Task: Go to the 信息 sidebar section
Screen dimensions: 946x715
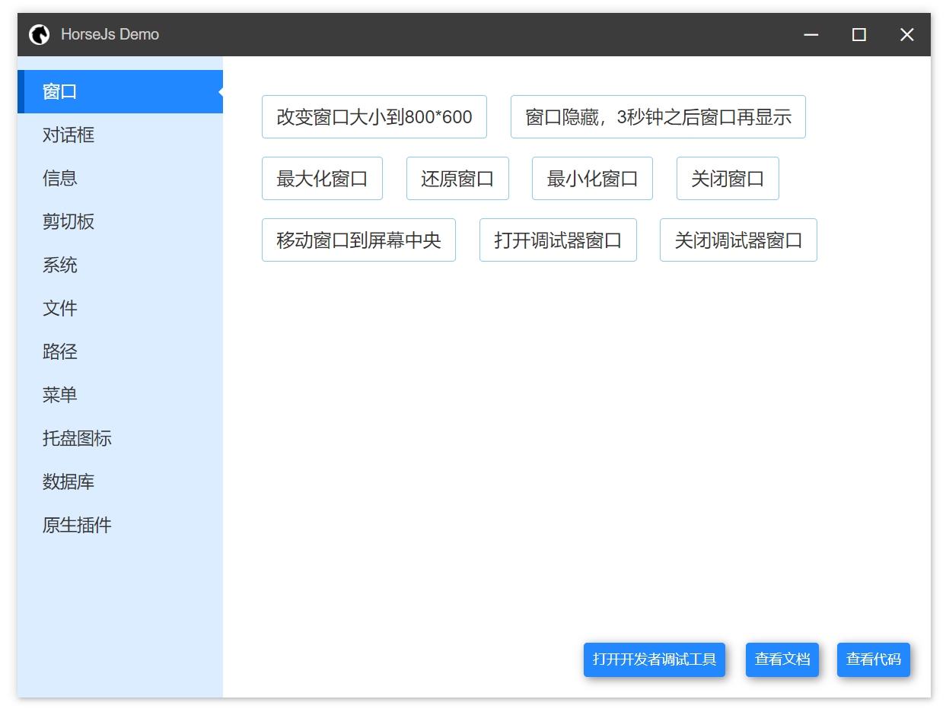Action: [x=120, y=179]
